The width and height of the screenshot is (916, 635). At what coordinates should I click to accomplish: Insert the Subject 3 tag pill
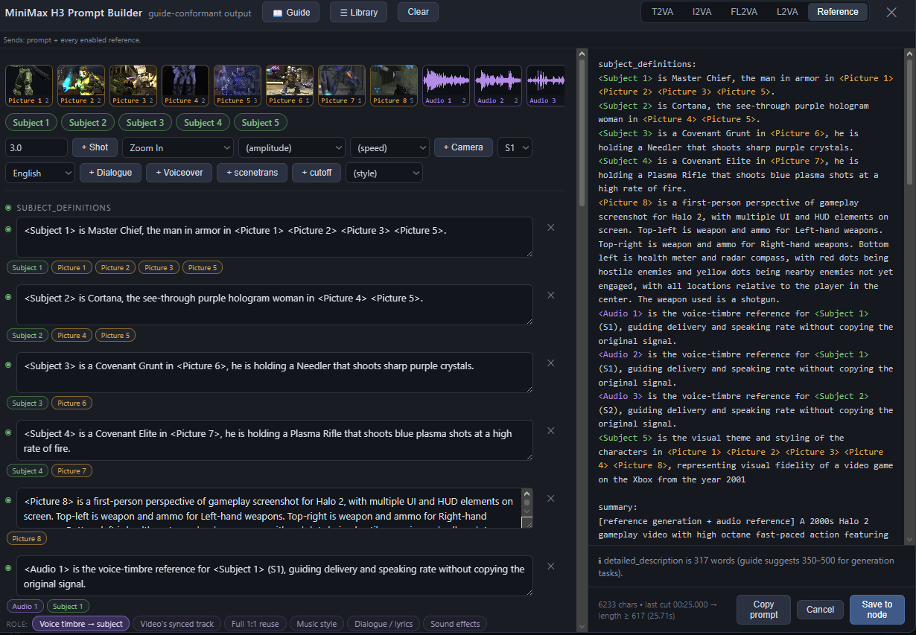pyautogui.click(x=145, y=123)
